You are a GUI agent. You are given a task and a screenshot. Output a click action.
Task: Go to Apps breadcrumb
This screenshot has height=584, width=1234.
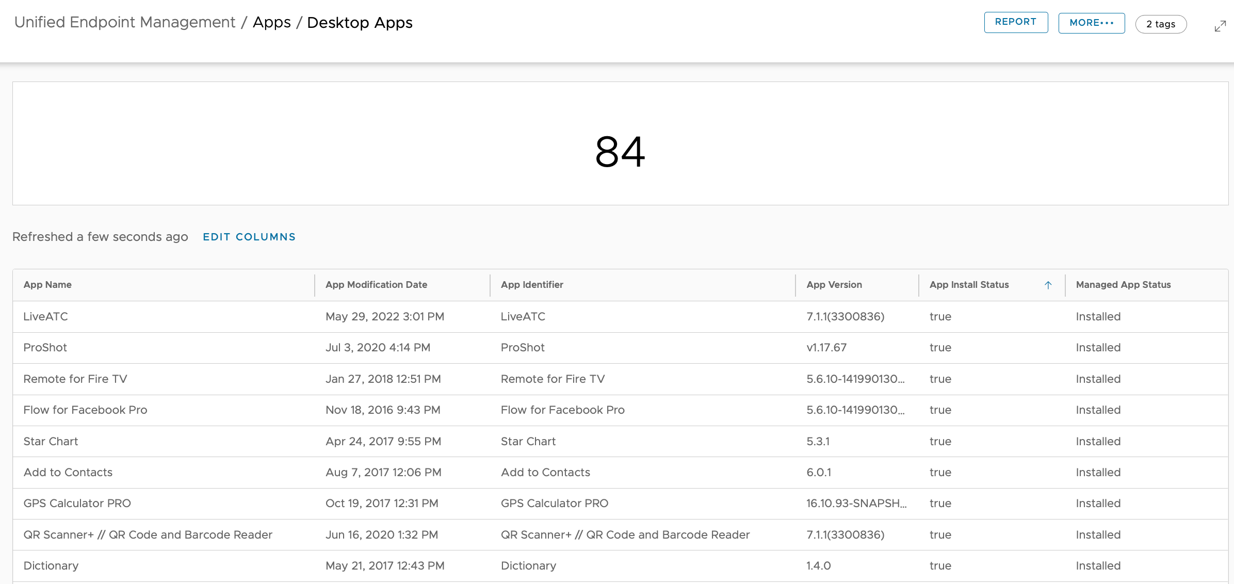[271, 23]
